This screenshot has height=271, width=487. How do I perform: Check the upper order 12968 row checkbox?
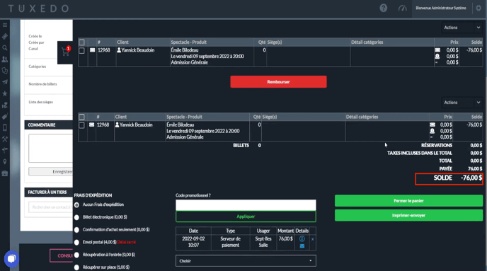(x=81, y=51)
